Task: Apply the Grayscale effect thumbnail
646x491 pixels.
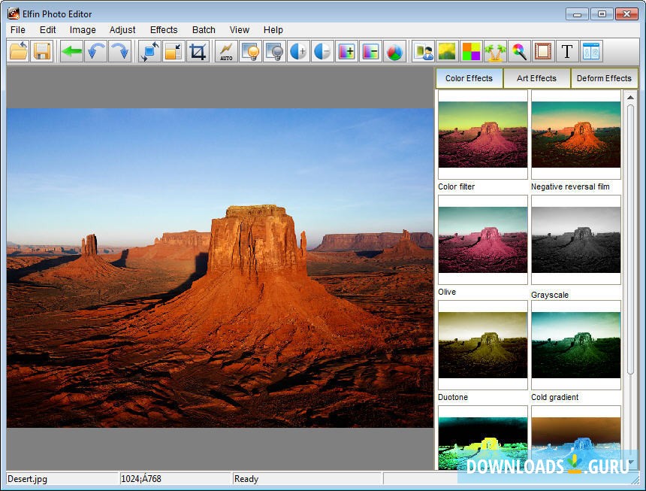Action: click(x=575, y=241)
